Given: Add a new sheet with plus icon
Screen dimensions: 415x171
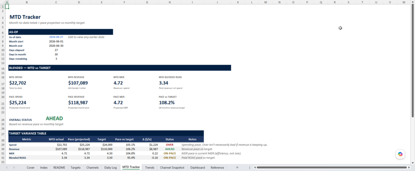Looking at the screenshot, I should click(x=237, y=168).
